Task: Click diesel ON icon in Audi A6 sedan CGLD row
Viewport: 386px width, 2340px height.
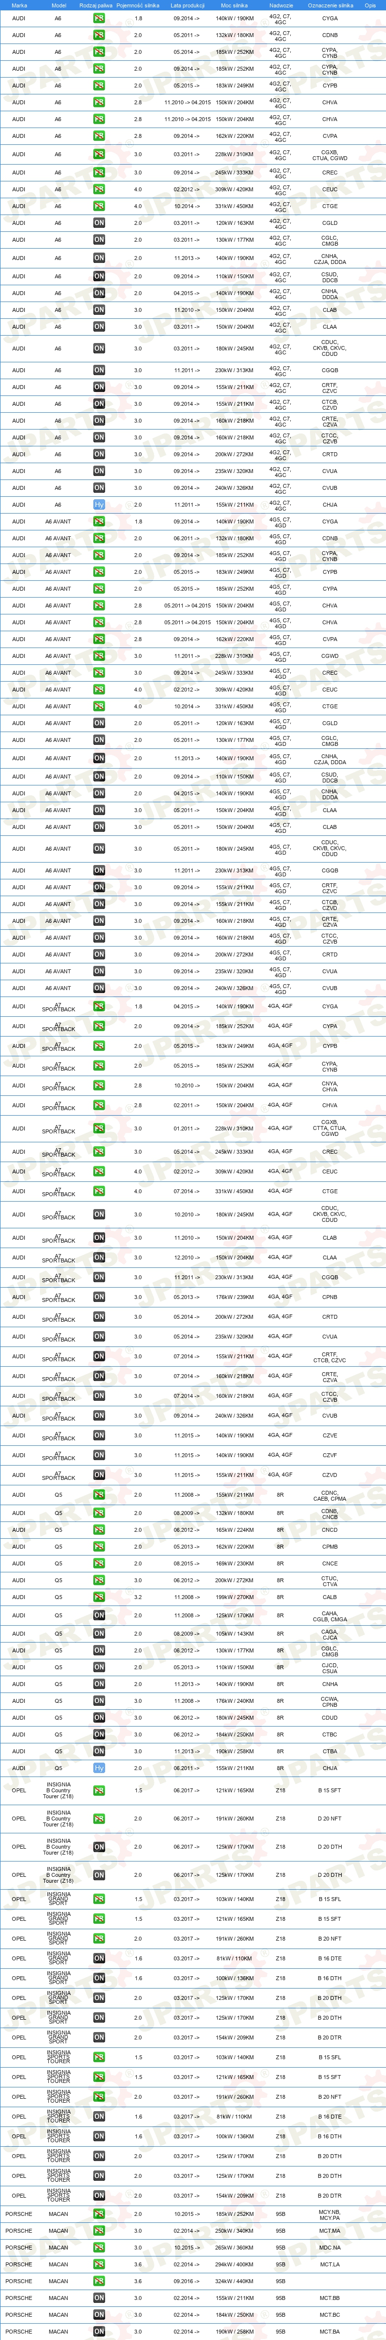Action: (x=99, y=222)
